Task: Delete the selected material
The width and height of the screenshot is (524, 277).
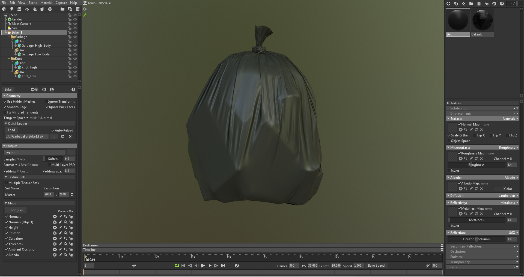Action: [x=479, y=4]
